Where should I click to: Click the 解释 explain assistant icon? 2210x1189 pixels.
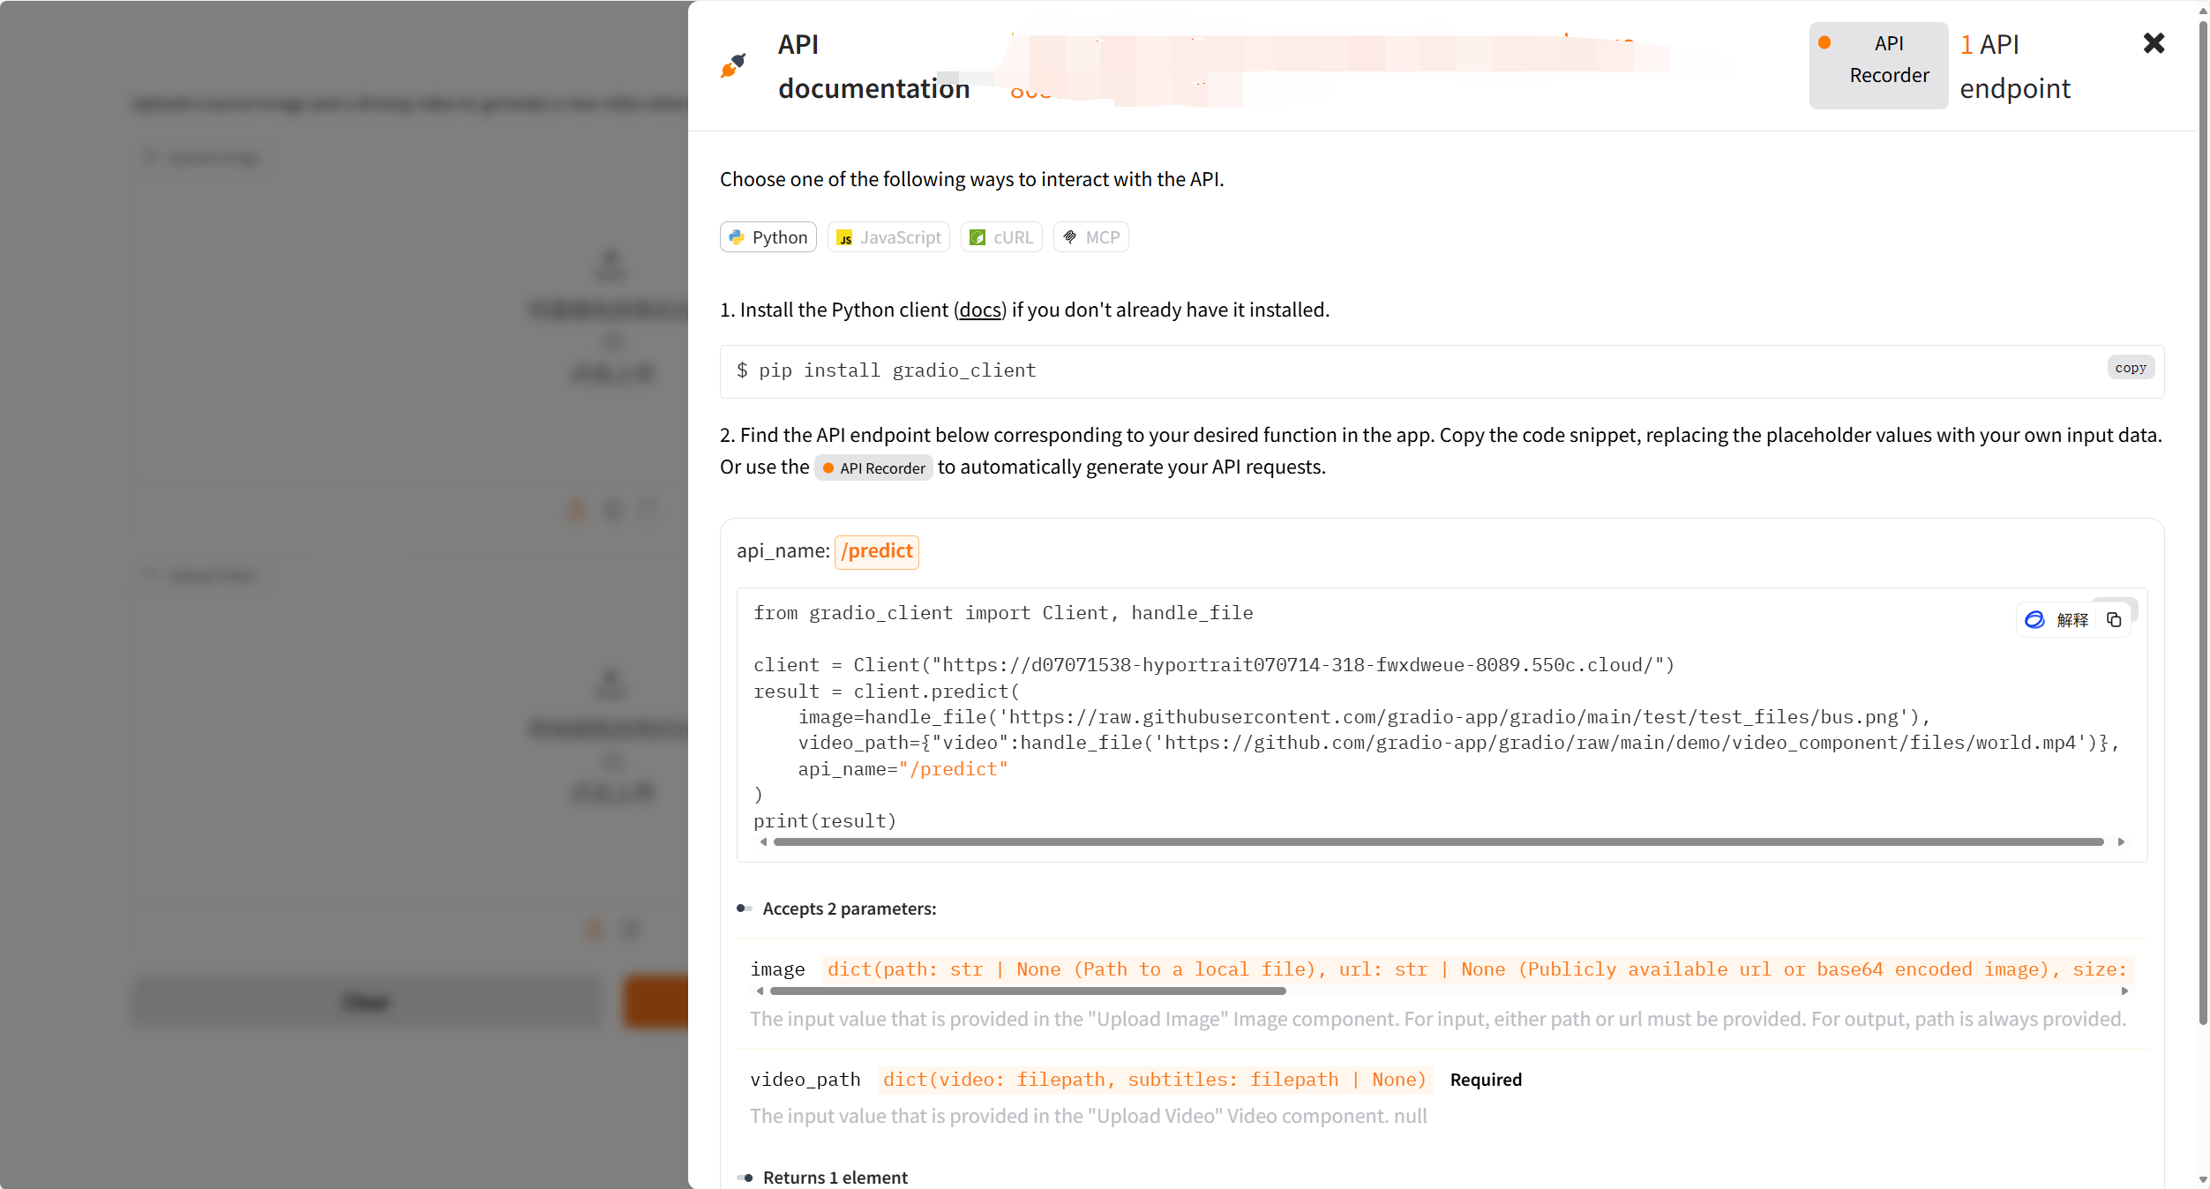[2056, 620]
